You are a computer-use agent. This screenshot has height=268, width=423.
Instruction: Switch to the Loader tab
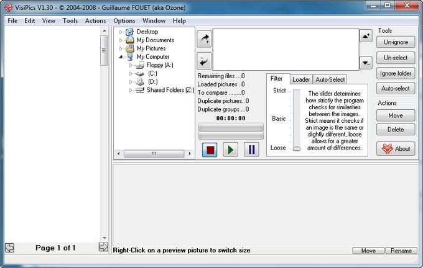(301, 79)
